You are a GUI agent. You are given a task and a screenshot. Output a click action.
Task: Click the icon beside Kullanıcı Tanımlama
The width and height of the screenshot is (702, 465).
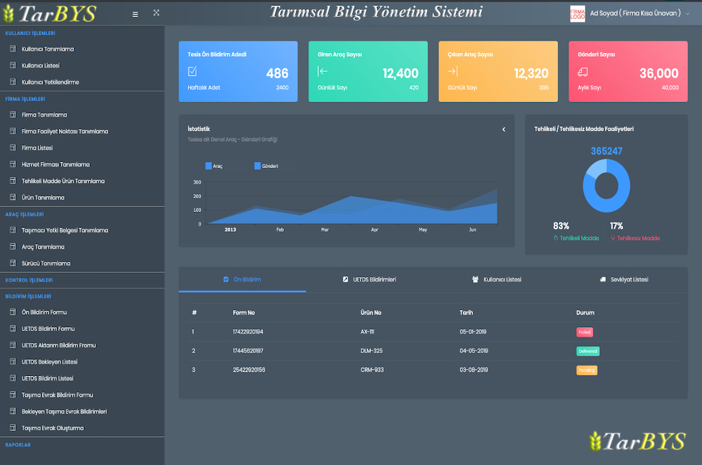12,49
